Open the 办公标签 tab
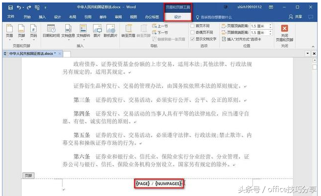 pyautogui.click(x=152, y=17)
